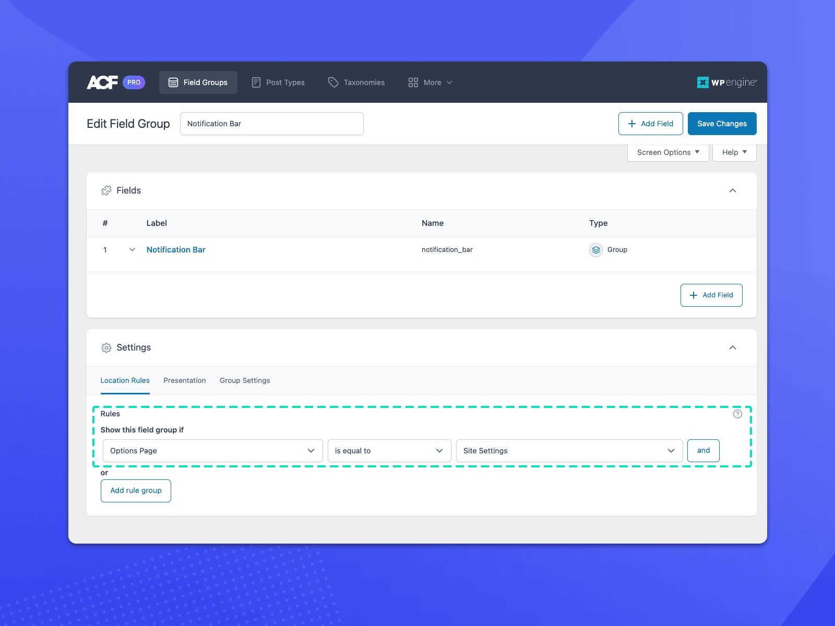Click the Rules help question mark icon

point(737,414)
